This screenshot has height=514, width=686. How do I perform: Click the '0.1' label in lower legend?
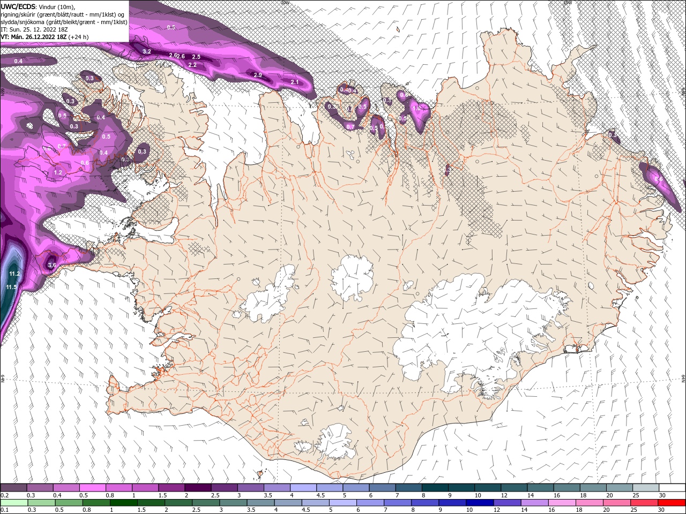click(x=4, y=510)
